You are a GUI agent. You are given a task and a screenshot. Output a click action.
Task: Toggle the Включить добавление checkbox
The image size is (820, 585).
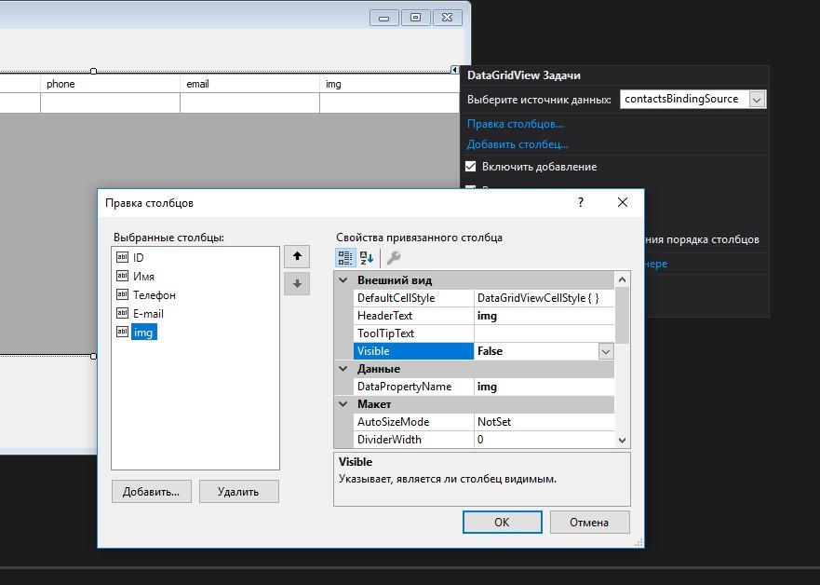471,167
